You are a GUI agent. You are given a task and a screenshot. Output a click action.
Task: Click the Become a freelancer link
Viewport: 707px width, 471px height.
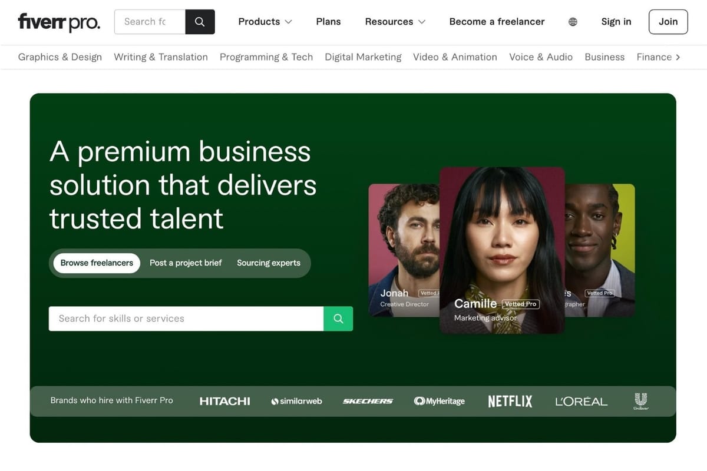click(497, 21)
